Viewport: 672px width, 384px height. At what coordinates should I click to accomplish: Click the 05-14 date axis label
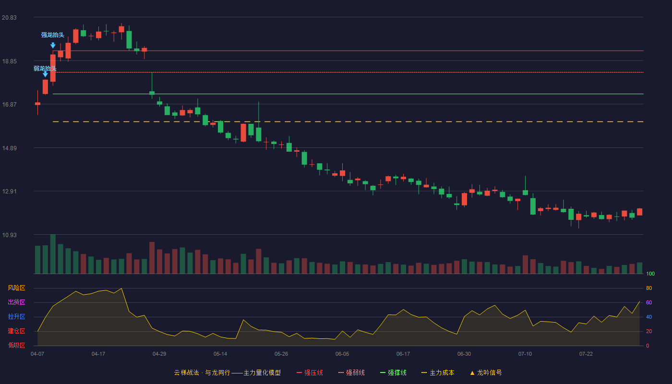pos(220,354)
